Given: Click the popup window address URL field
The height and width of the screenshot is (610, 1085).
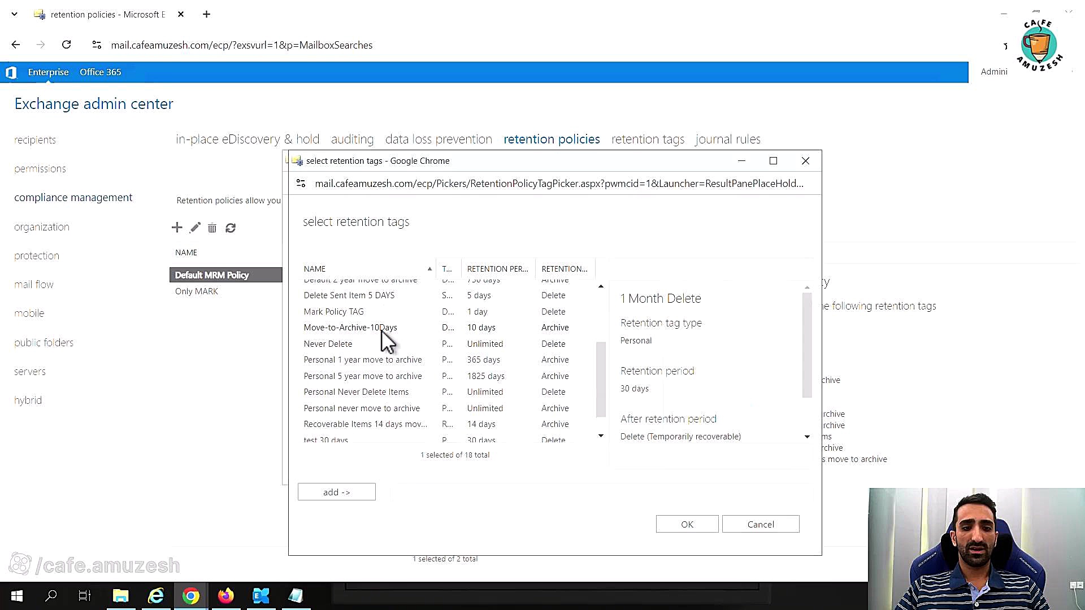Looking at the screenshot, I should pos(559,184).
